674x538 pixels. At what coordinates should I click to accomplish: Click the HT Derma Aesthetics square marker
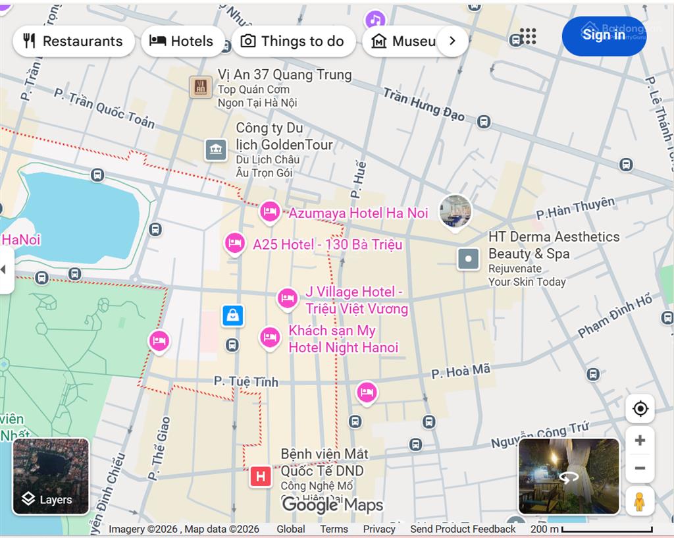tap(468, 259)
